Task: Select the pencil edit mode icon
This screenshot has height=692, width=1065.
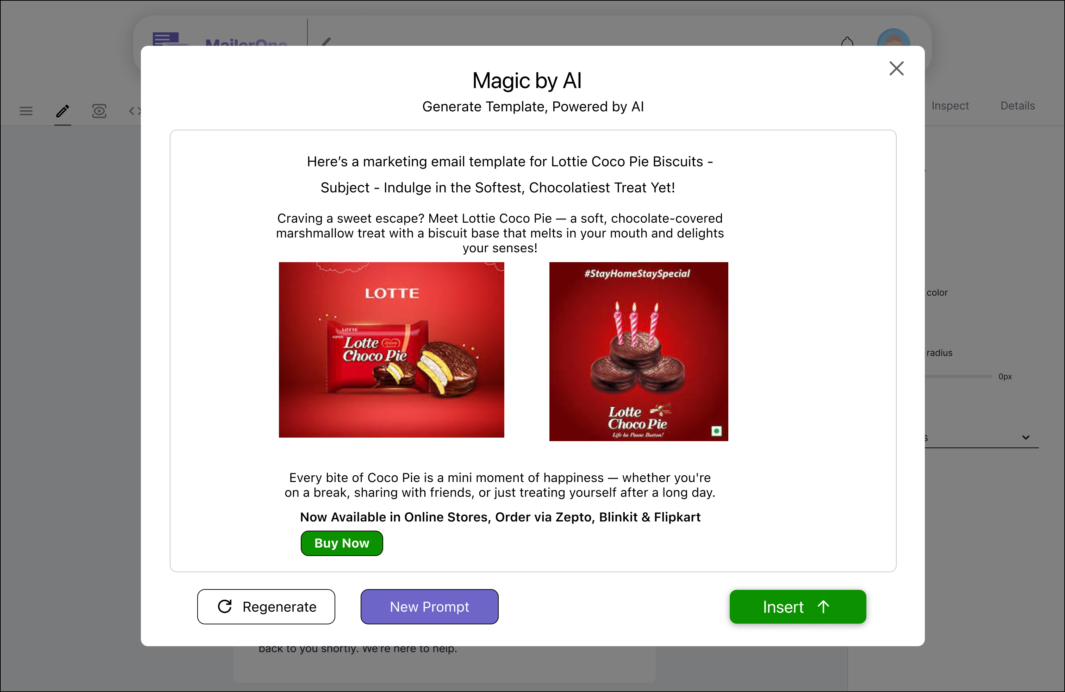Action: point(63,111)
